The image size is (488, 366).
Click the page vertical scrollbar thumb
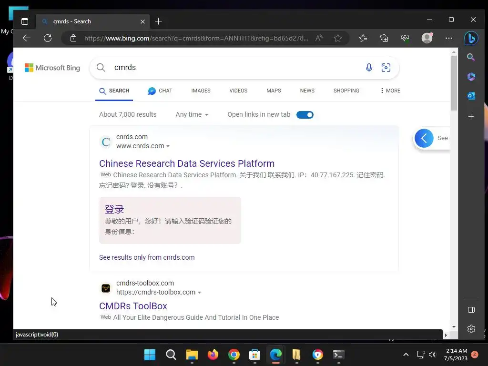(x=454, y=82)
